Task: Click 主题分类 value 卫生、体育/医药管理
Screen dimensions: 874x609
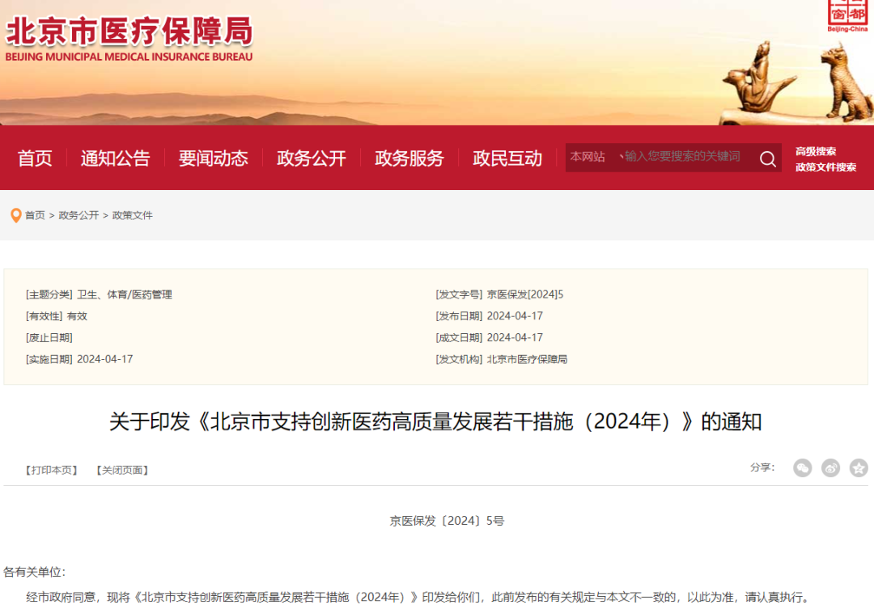Action: [125, 294]
